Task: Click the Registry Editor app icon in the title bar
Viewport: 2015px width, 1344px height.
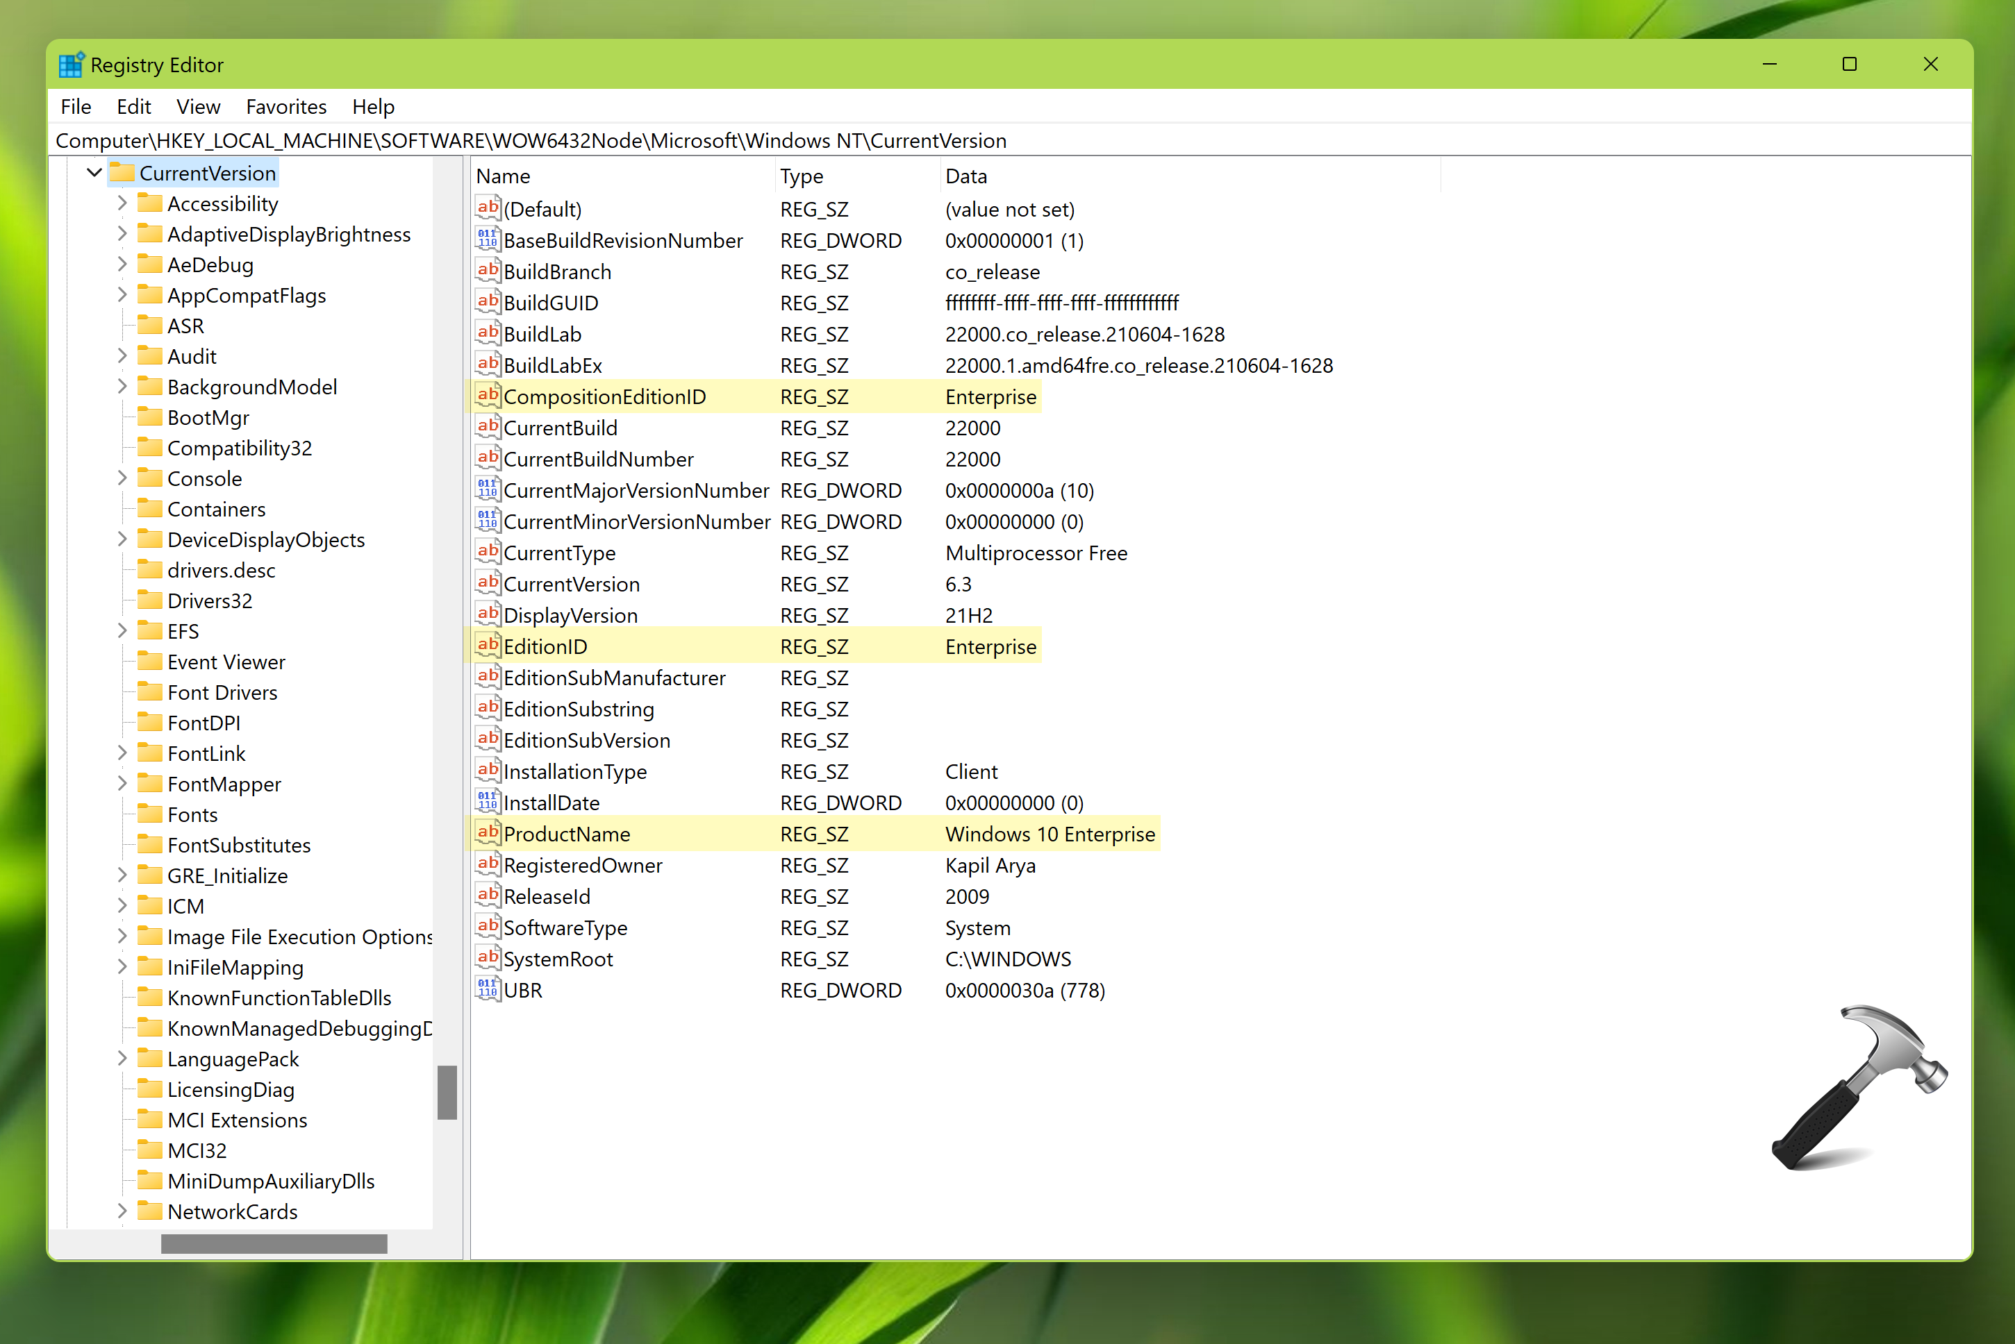Action: pos(71,65)
